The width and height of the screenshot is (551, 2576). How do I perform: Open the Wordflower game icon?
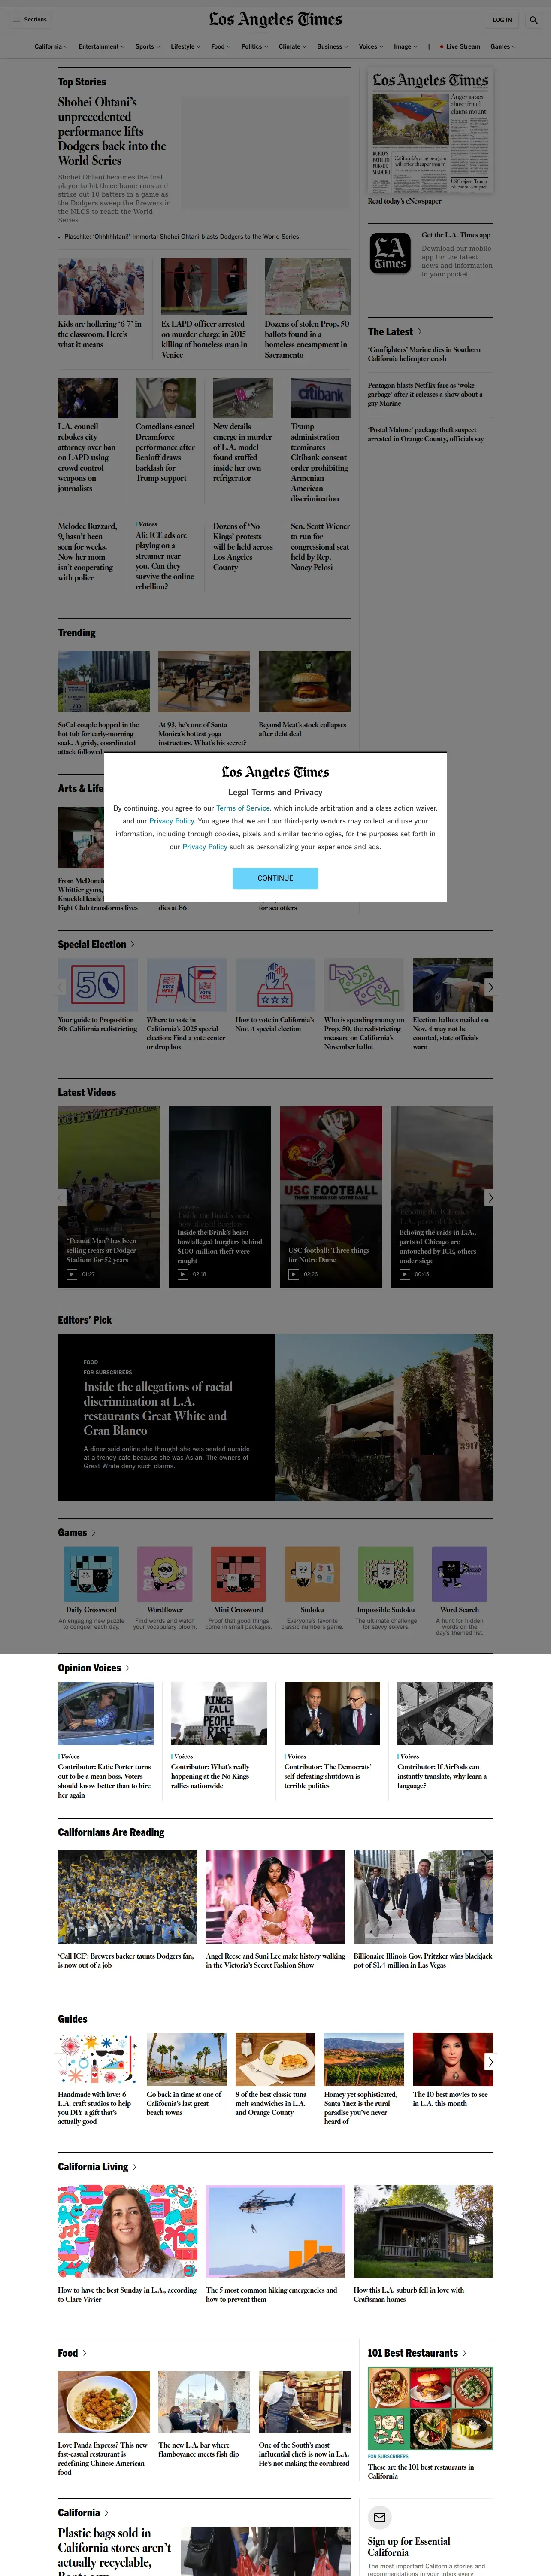(165, 1574)
